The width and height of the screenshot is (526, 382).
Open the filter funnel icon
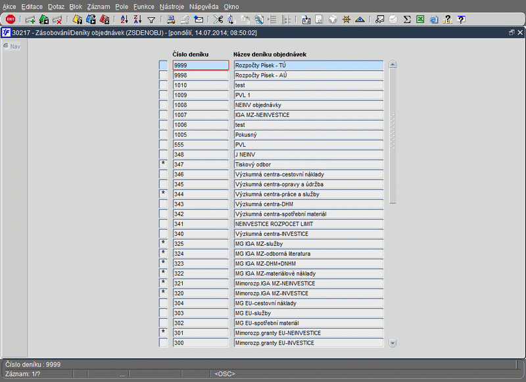click(151, 20)
